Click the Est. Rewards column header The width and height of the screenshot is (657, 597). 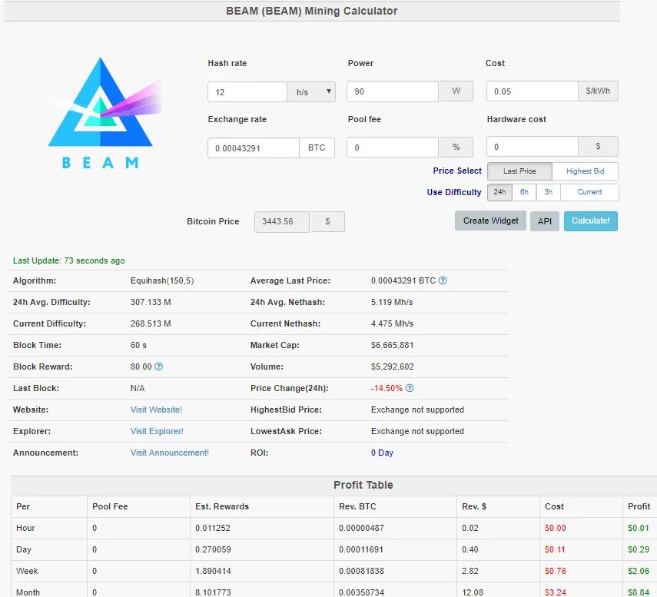coord(221,506)
